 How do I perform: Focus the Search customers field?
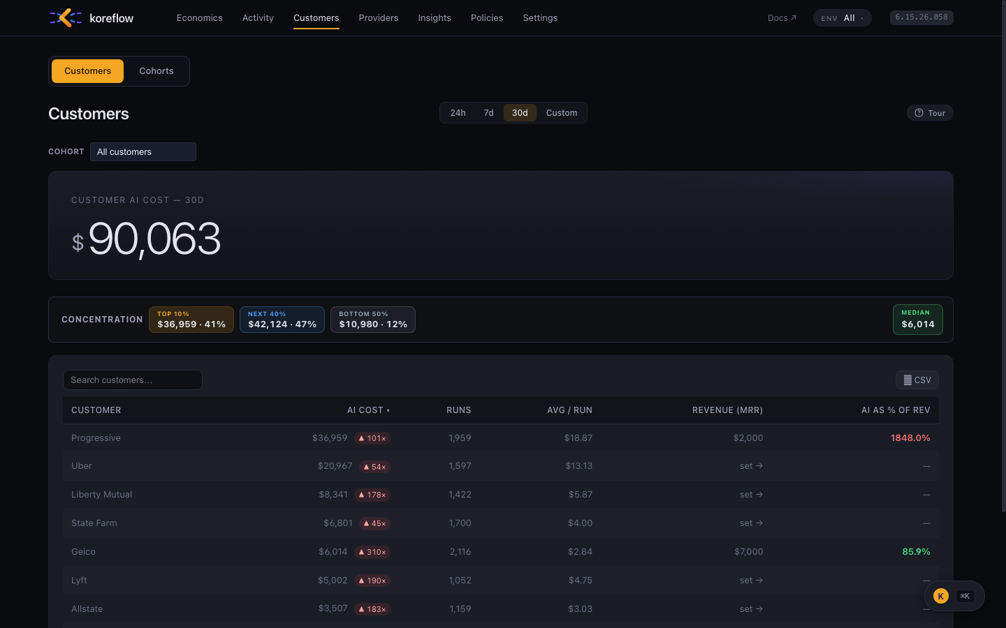click(133, 380)
